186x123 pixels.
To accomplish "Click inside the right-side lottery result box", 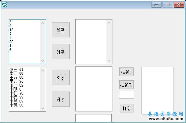I will tap(157, 91).
